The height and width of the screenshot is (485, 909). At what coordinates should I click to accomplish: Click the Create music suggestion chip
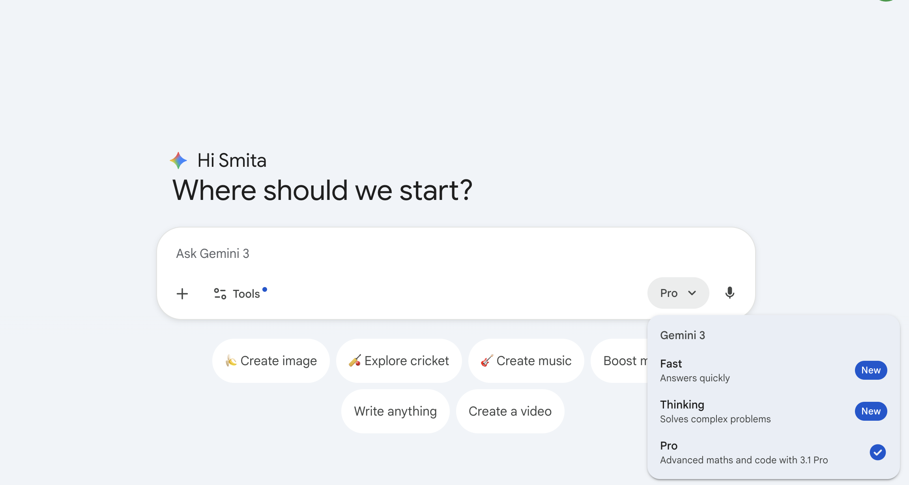pos(526,361)
